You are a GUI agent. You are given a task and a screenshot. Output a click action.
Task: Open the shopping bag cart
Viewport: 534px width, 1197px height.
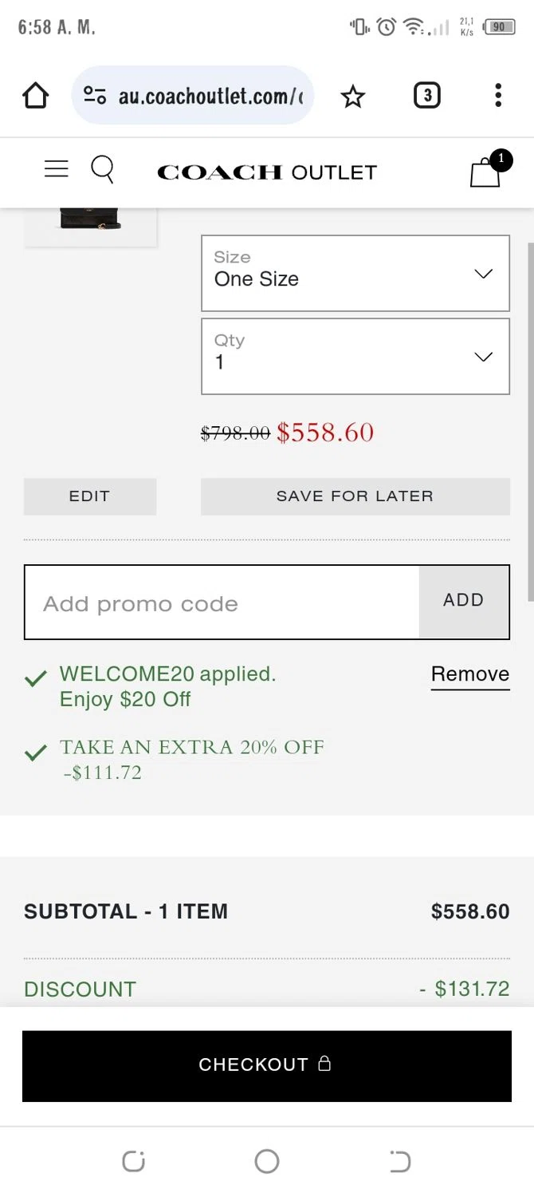tap(485, 172)
